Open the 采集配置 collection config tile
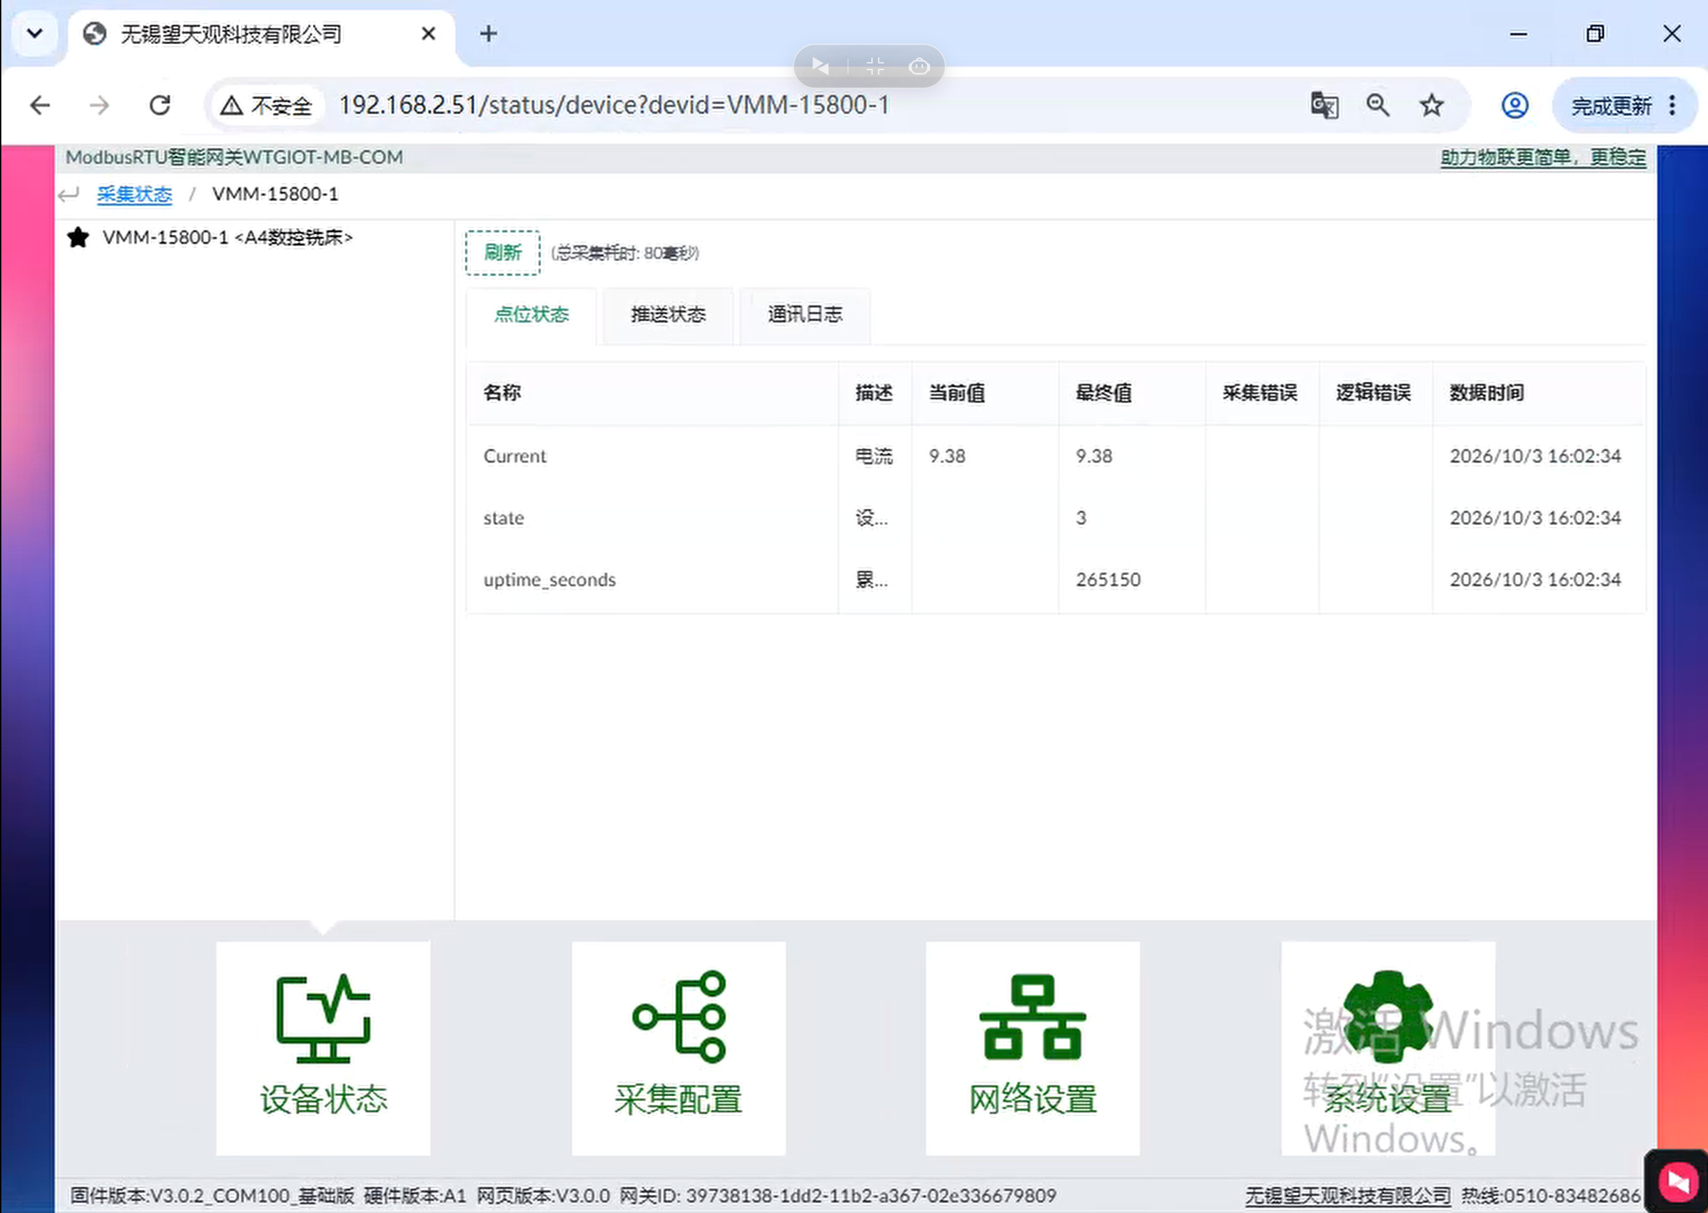Image resolution: width=1708 pixels, height=1213 pixels. [678, 1047]
